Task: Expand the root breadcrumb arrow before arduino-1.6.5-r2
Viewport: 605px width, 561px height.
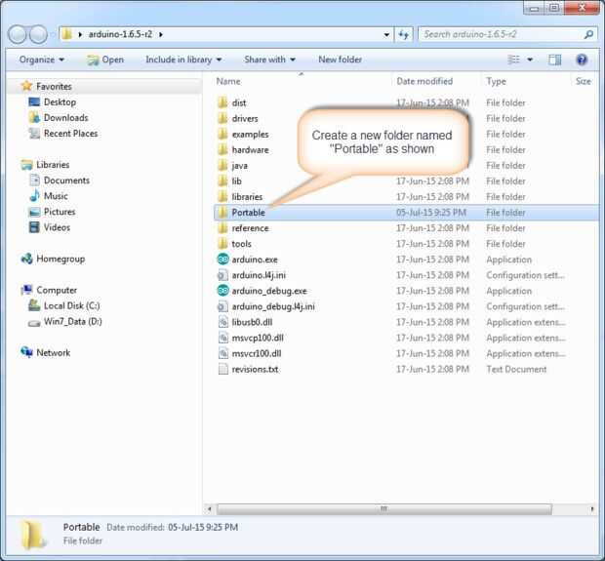Action: coord(80,34)
